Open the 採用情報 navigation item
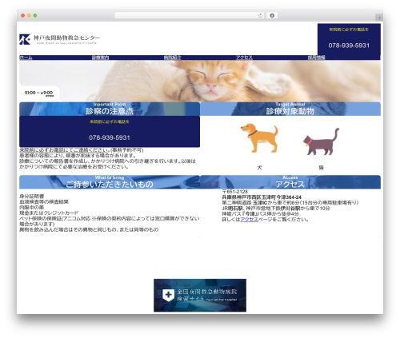The image size is (400, 338). tap(316, 58)
